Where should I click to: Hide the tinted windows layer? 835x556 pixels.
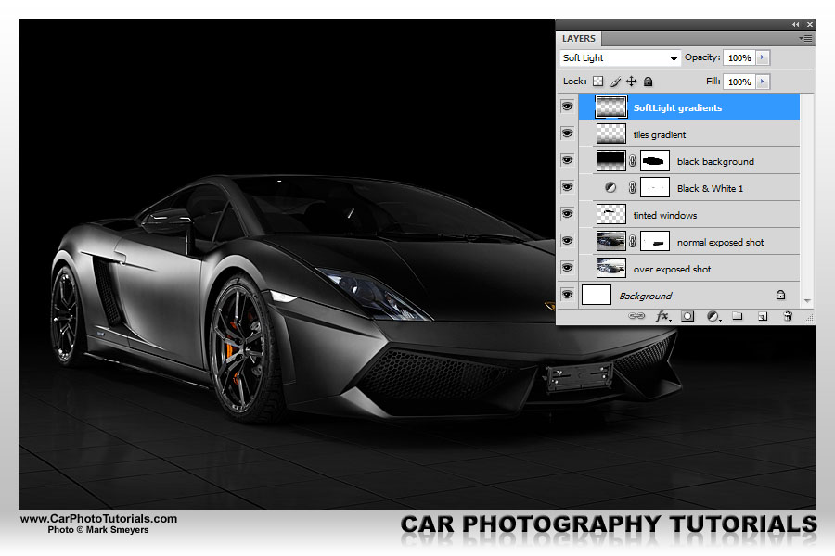[568, 214]
